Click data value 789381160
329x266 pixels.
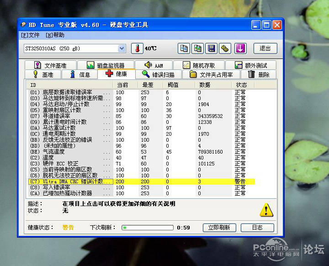210,152
